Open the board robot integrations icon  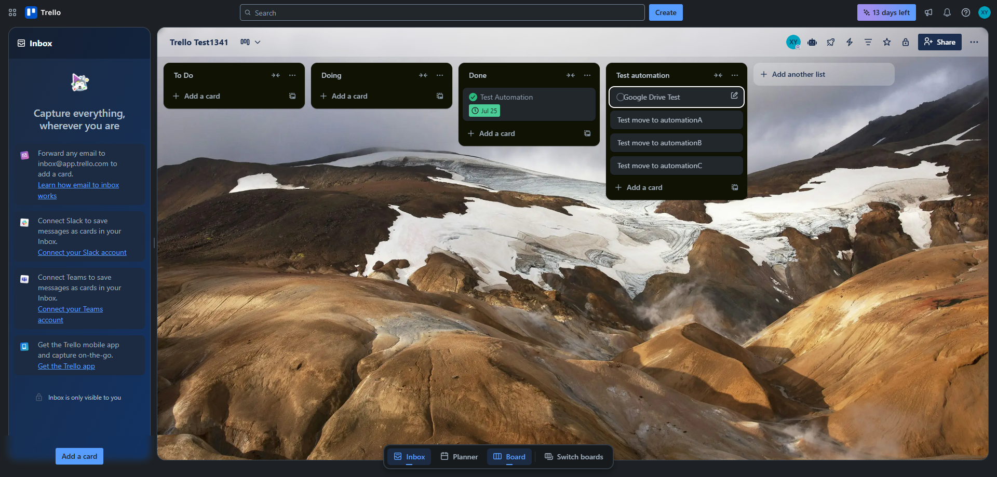[x=812, y=42]
